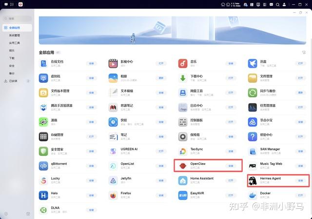Click the app center taskbar icon in top bar

point(20,4)
